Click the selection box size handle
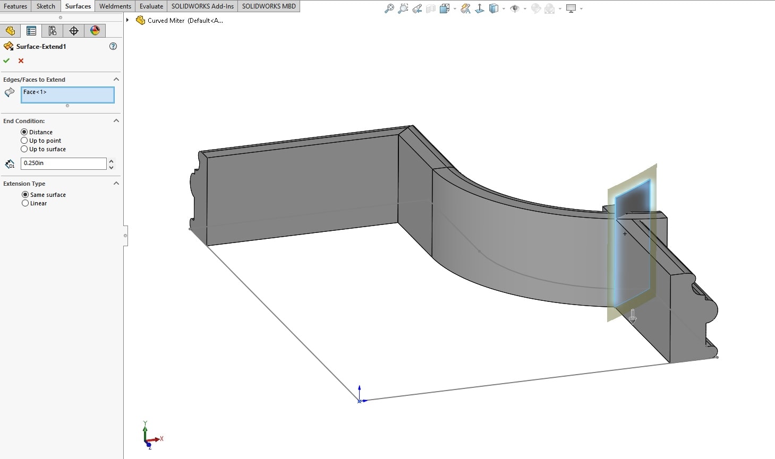The image size is (775, 459). (67, 106)
